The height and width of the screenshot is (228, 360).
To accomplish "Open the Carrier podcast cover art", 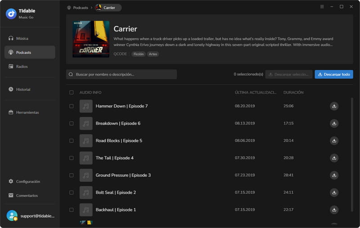I will pos(91,39).
